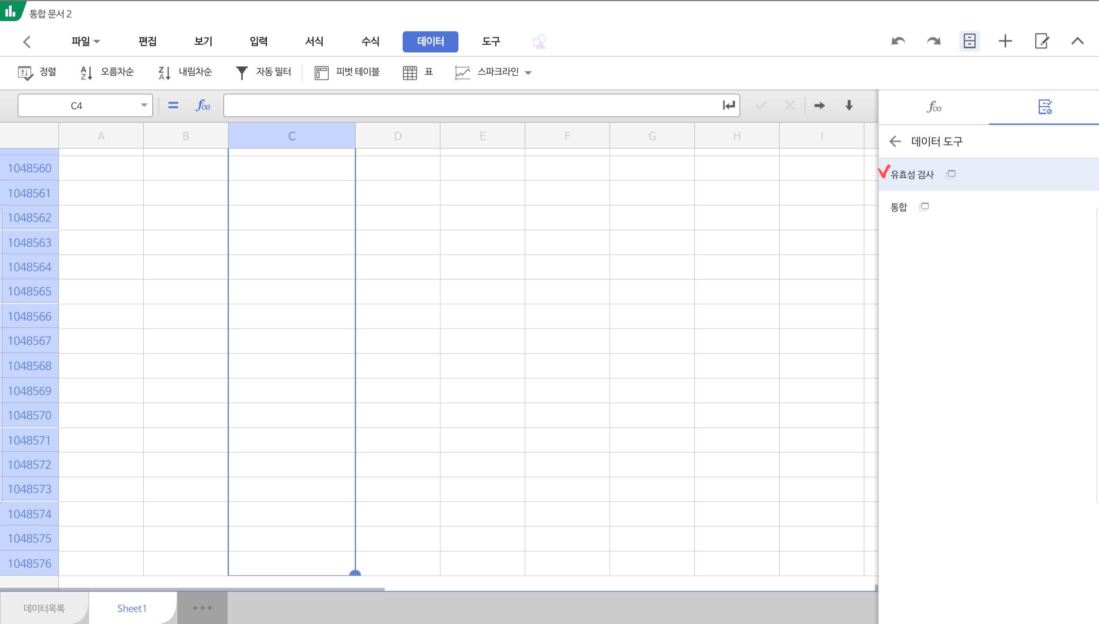Click the undo arrow icon
The image size is (1099, 624).
(x=898, y=41)
